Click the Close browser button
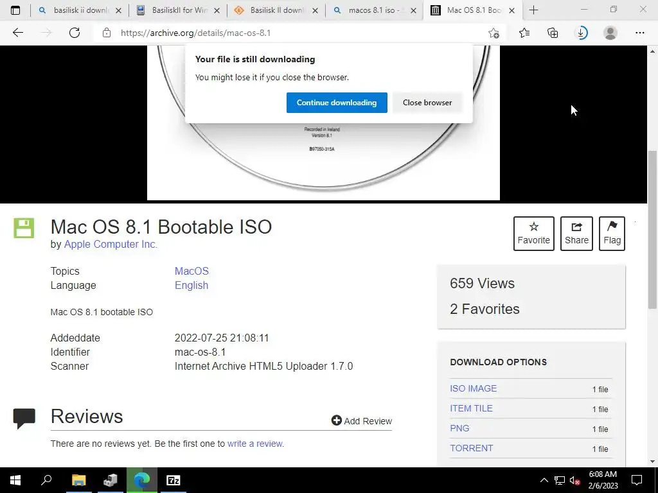 point(427,103)
